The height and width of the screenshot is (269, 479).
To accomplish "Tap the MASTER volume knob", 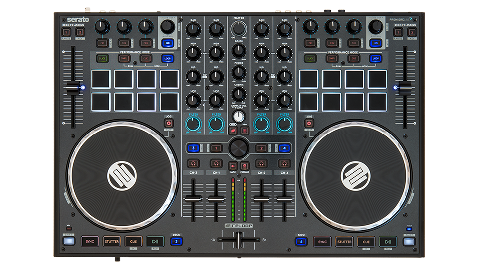I will click(x=239, y=29).
